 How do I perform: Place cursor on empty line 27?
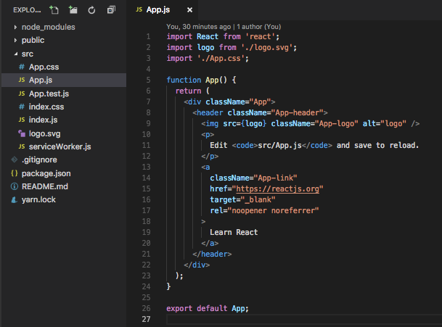[x=304, y=320]
